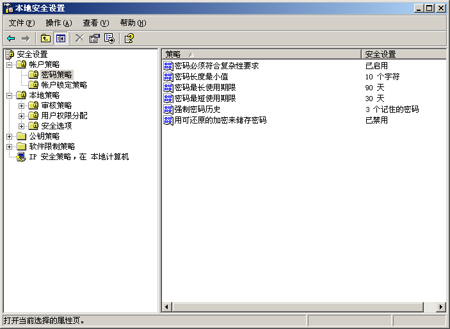Open the 查看(V) menu
The height and width of the screenshot is (329, 450).
96,22
